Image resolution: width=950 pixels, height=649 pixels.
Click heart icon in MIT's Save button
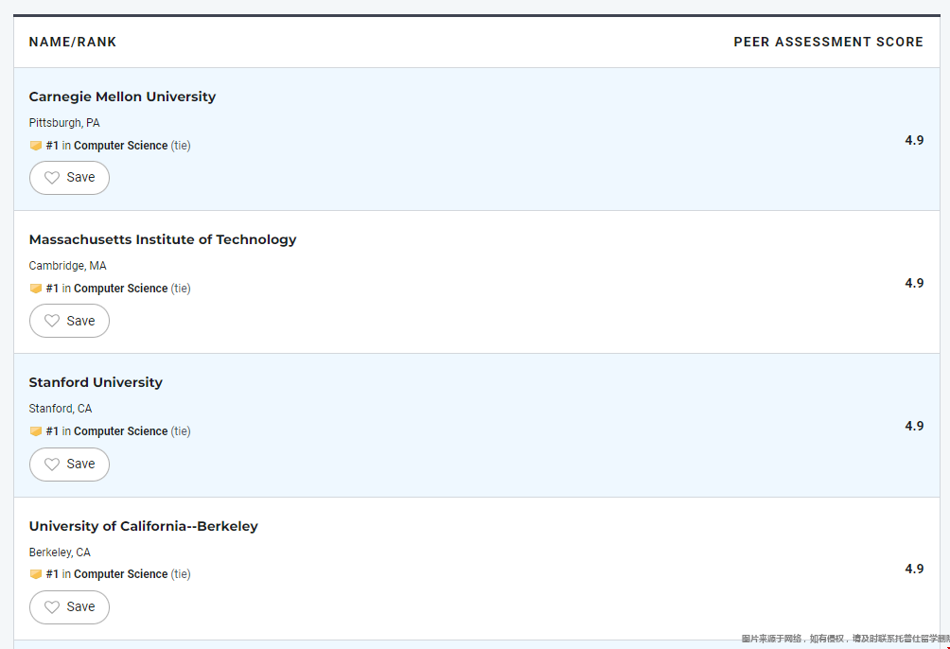pos(52,321)
